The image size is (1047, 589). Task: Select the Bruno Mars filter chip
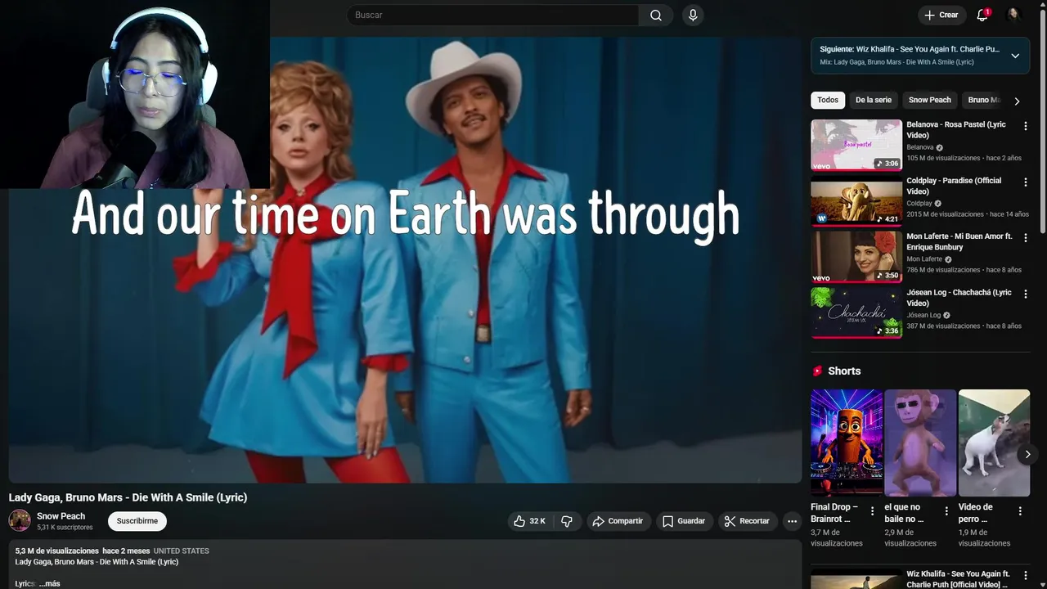983,100
